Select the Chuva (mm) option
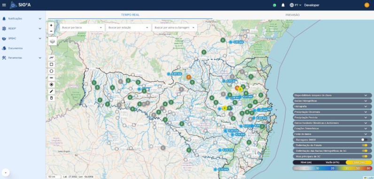374x179 pixels. (359, 162)
